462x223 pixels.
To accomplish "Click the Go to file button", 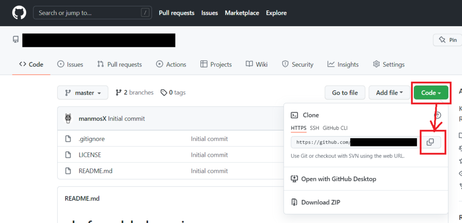I will [345, 93].
